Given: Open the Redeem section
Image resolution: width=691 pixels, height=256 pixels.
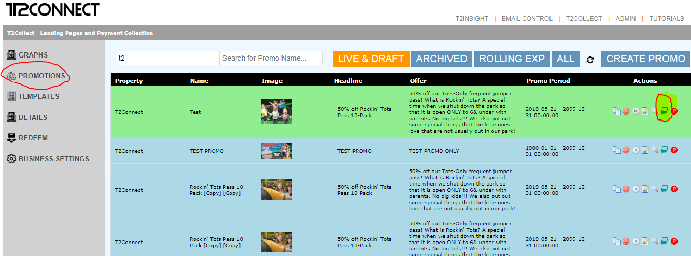Looking at the screenshot, I should tap(33, 138).
